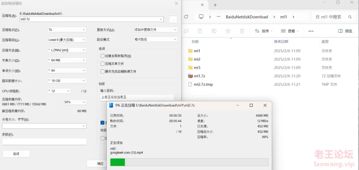Click the 7-Zip icon in progress window title

(x=111, y=105)
